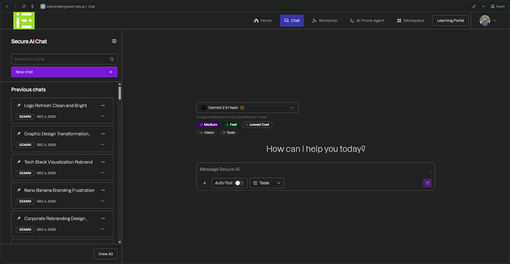Click the send message arrow icon

427,183
